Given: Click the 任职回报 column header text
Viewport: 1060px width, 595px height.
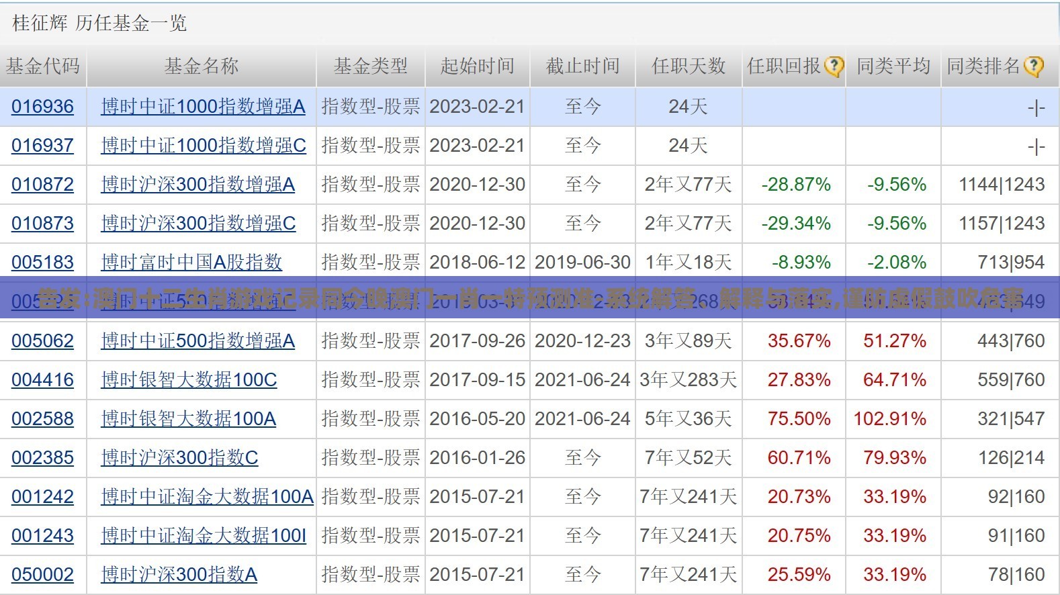Looking at the screenshot, I should [784, 66].
